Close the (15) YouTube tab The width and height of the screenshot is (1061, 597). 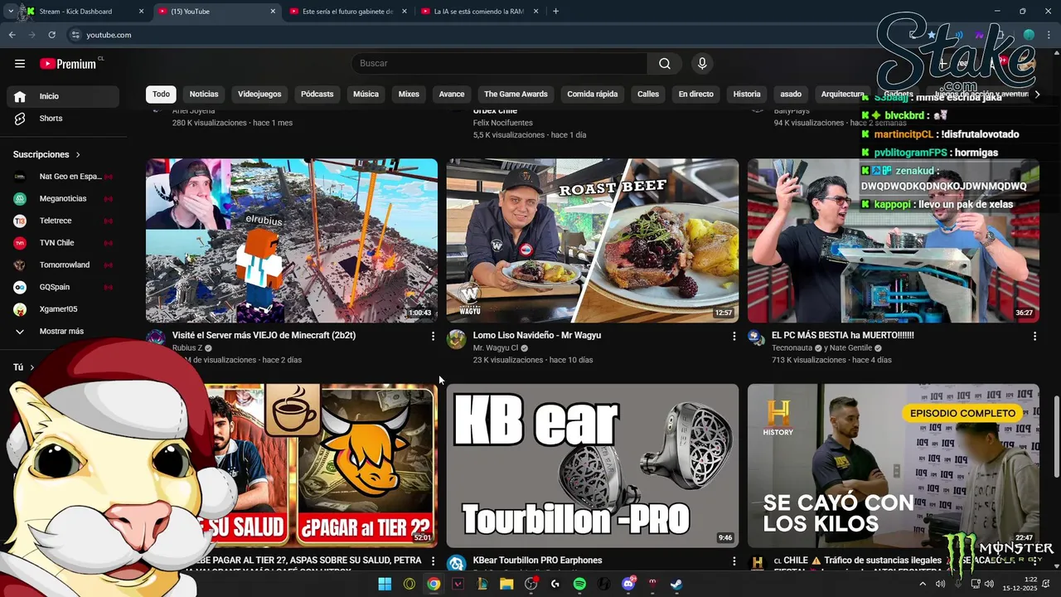pyautogui.click(x=274, y=12)
